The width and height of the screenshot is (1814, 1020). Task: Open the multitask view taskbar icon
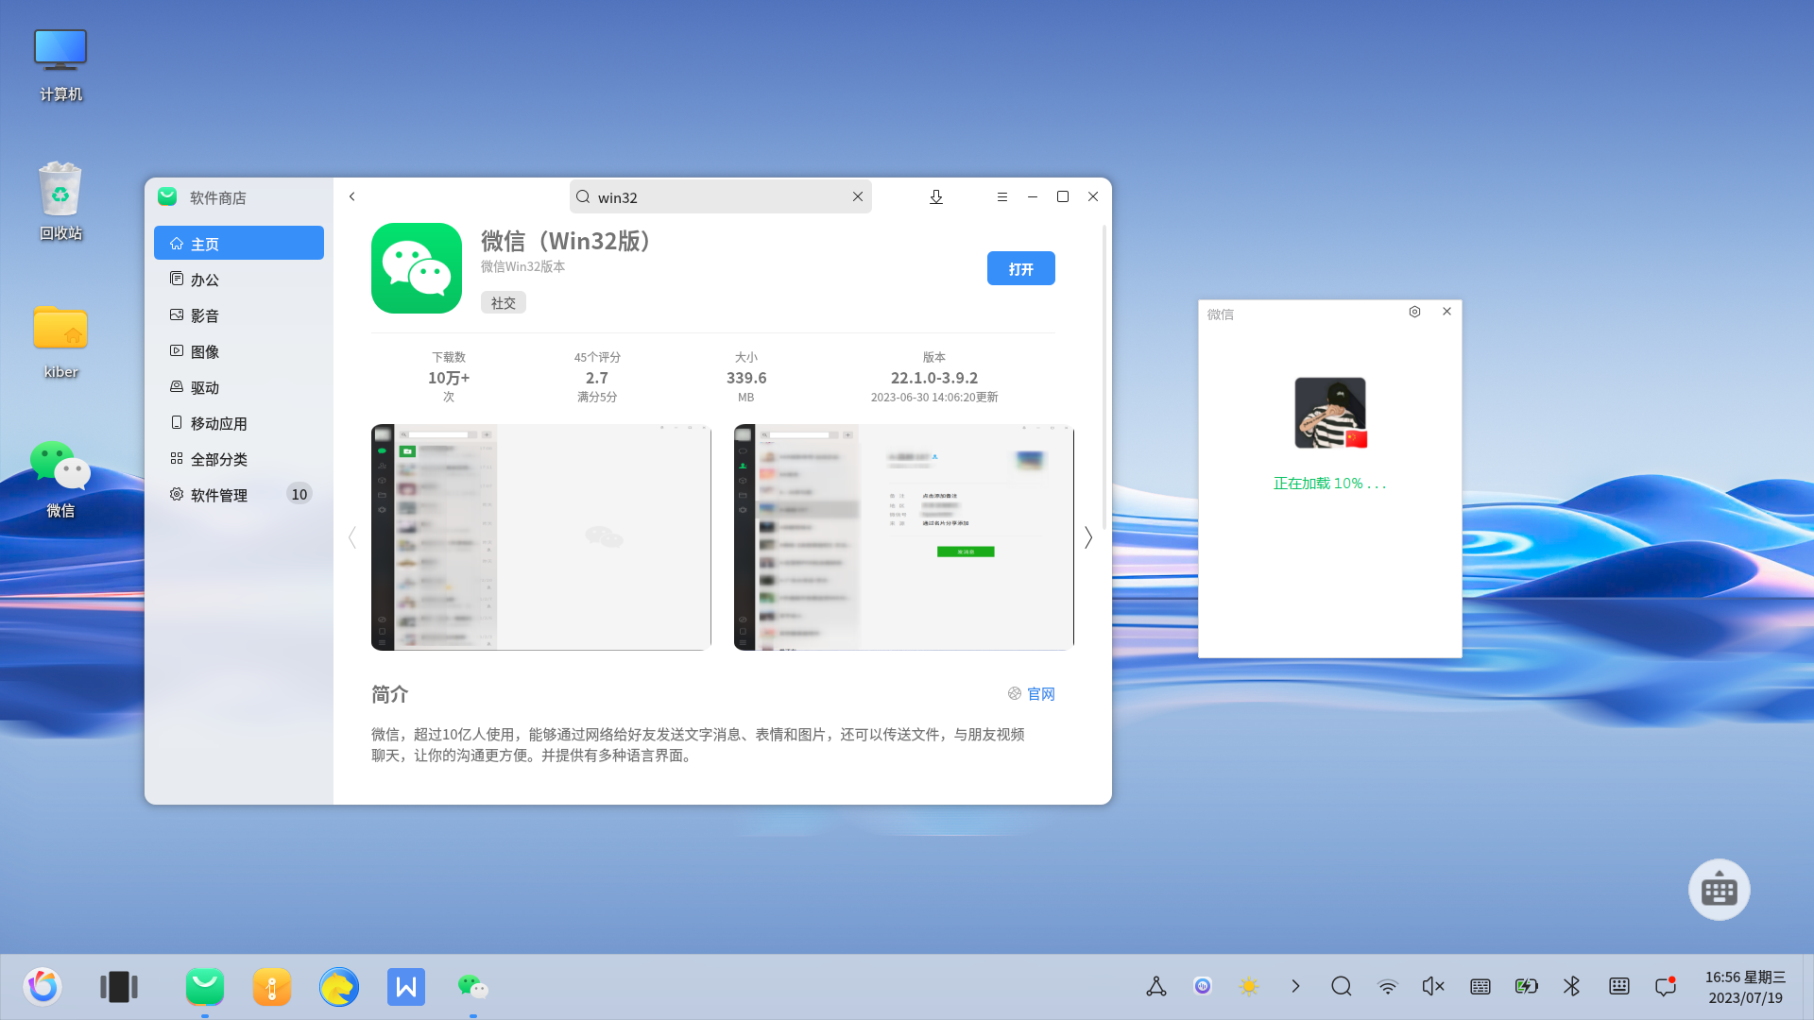click(119, 987)
